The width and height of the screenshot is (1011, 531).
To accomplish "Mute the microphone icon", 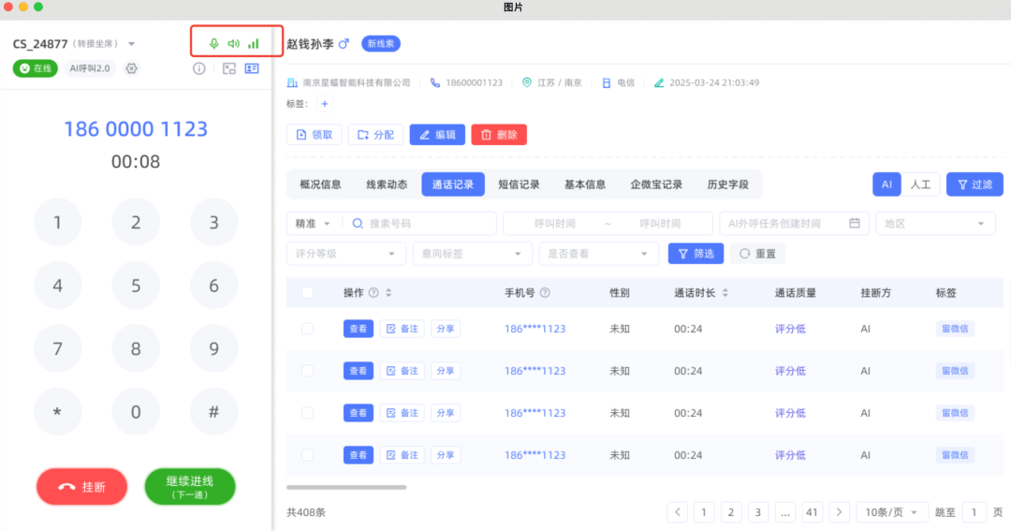I will click(x=213, y=43).
